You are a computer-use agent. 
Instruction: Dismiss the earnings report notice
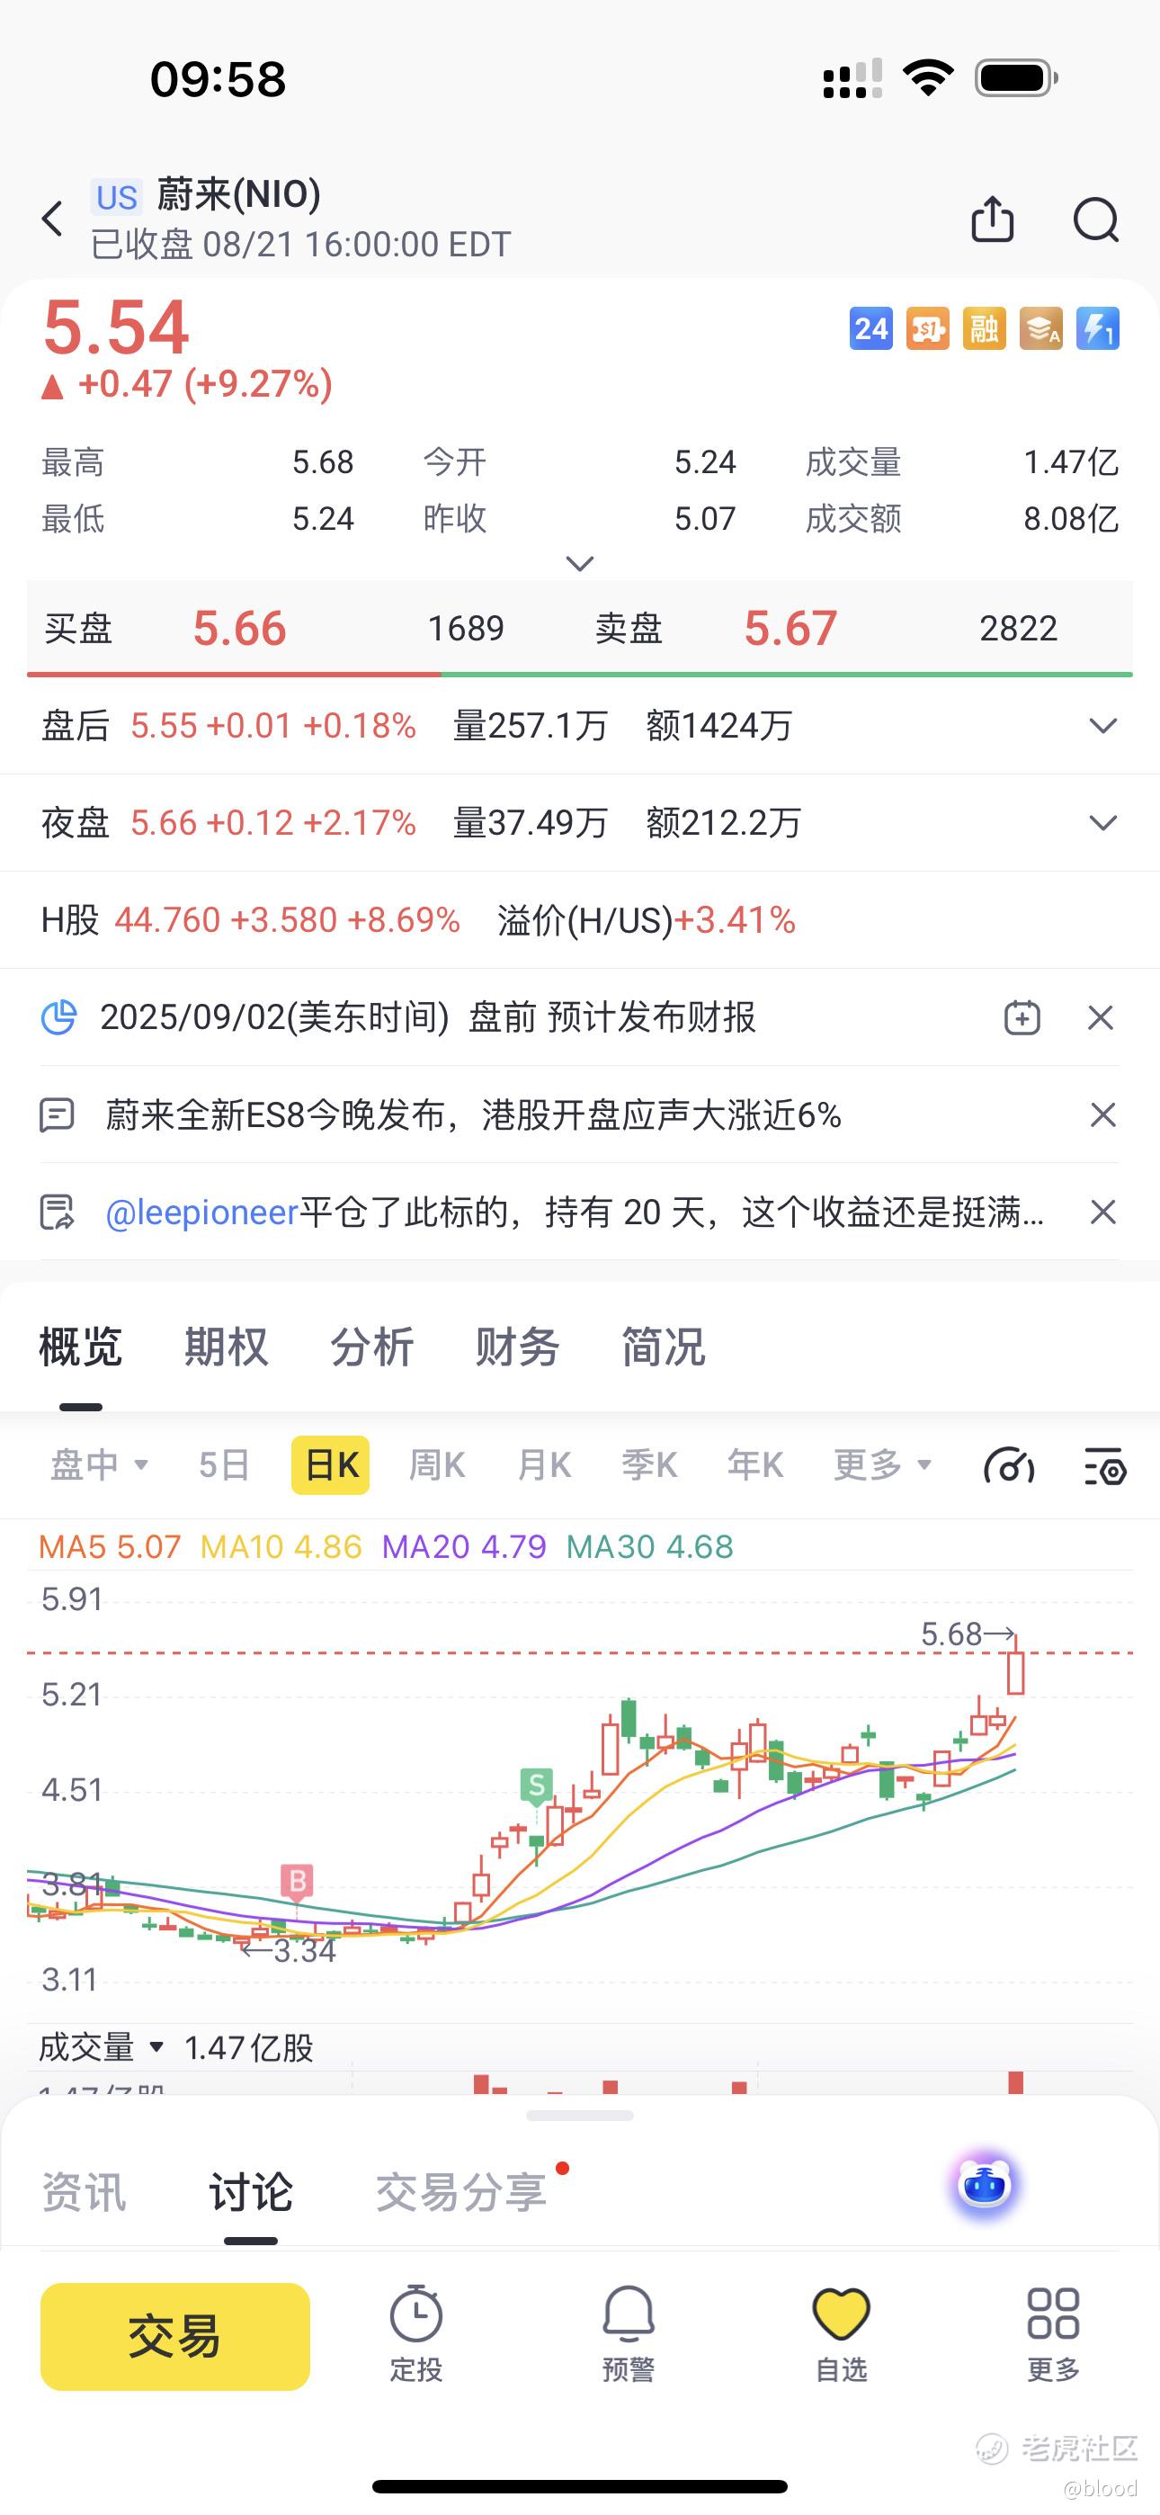pos(1102,1017)
